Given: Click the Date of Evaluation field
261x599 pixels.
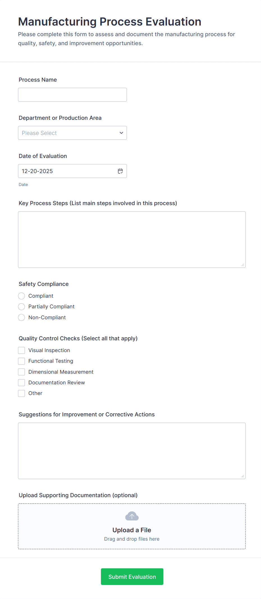Looking at the screenshot, I should pyautogui.click(x=67, y=171).
